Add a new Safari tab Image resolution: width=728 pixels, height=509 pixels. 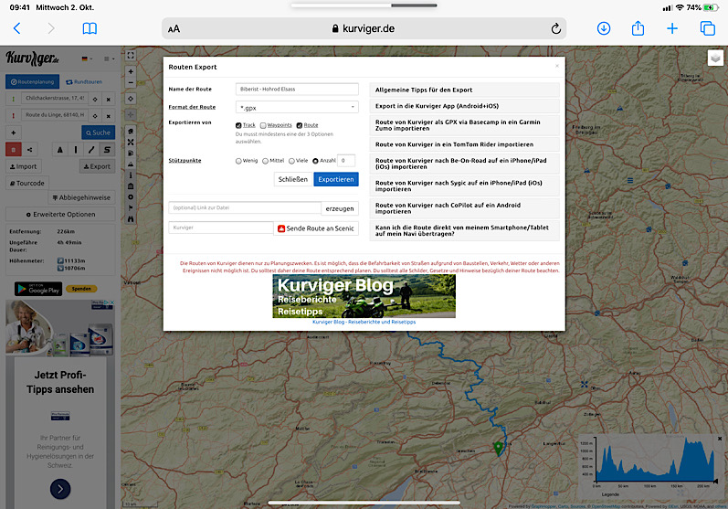671,29
